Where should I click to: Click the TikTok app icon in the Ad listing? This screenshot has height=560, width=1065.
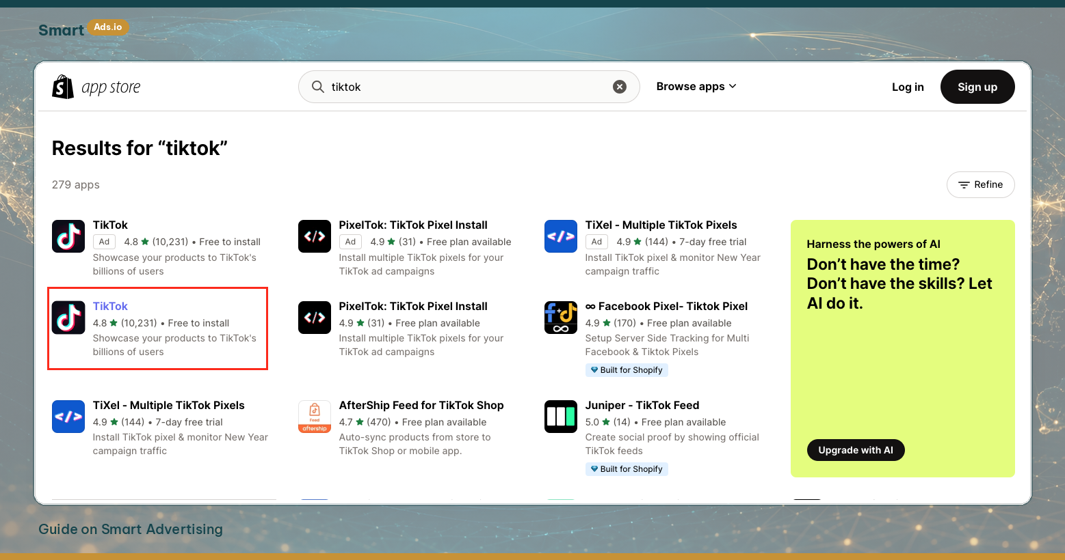point(68,236)
